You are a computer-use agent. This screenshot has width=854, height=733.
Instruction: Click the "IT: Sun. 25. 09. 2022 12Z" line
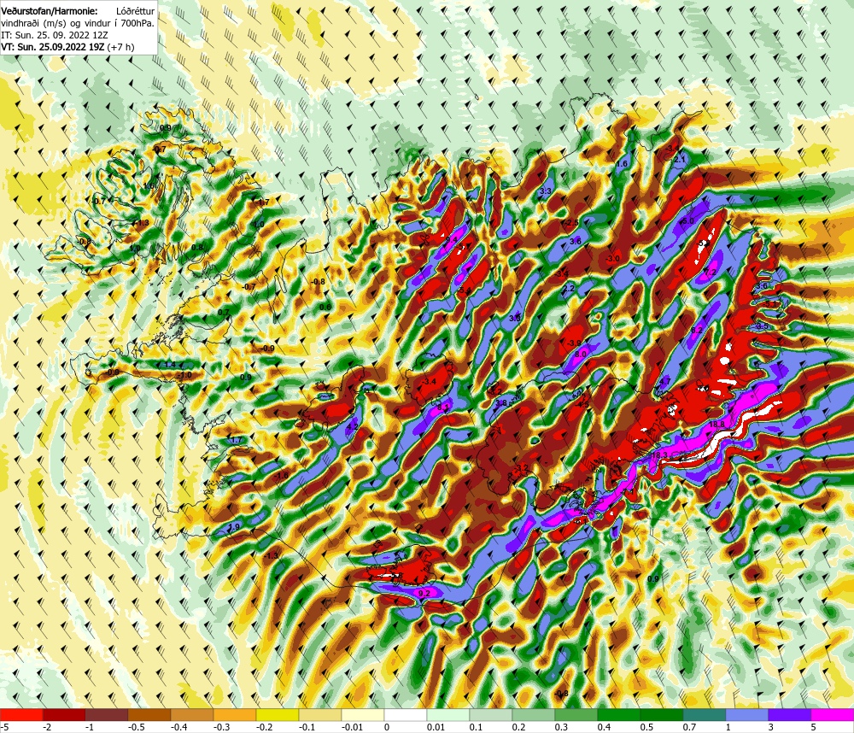(x=55, y=35)
